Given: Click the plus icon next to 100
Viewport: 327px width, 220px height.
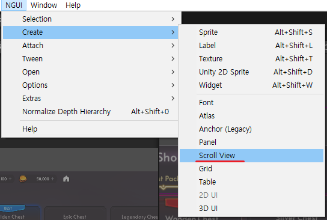Looking at the screenshot, I should [10, 179].
